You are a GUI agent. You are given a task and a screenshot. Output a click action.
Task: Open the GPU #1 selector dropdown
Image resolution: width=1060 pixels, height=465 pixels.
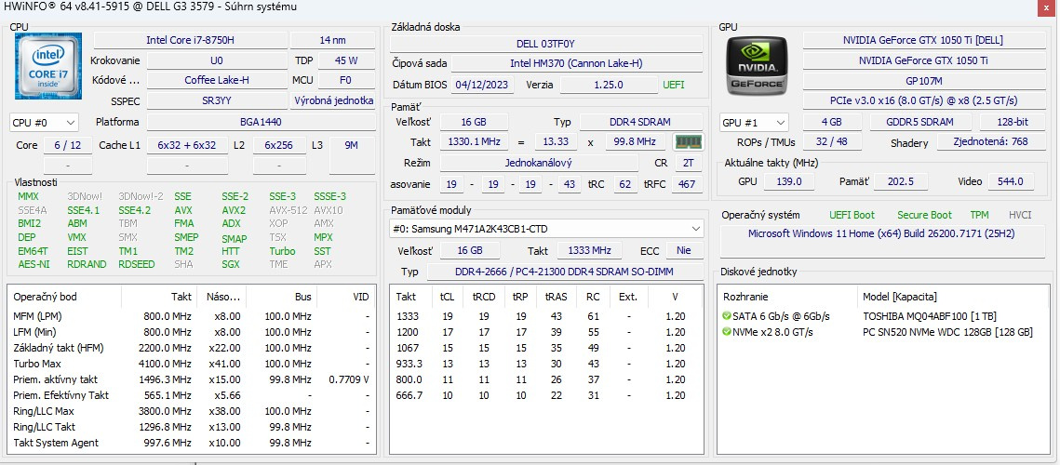754,122
